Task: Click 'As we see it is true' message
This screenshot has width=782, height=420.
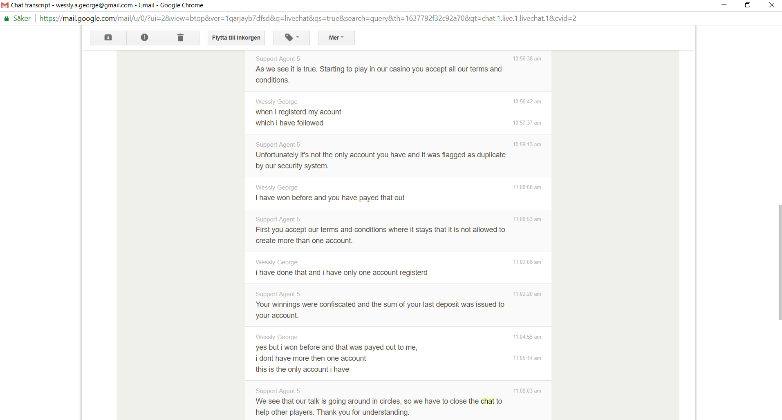Action: [x=379, y=74]
